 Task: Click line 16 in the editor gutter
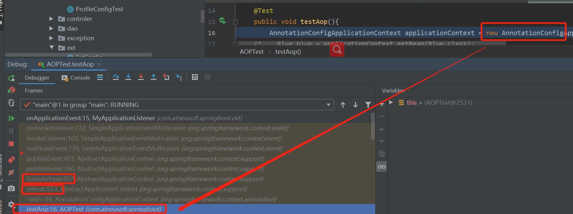pos(212,33)
